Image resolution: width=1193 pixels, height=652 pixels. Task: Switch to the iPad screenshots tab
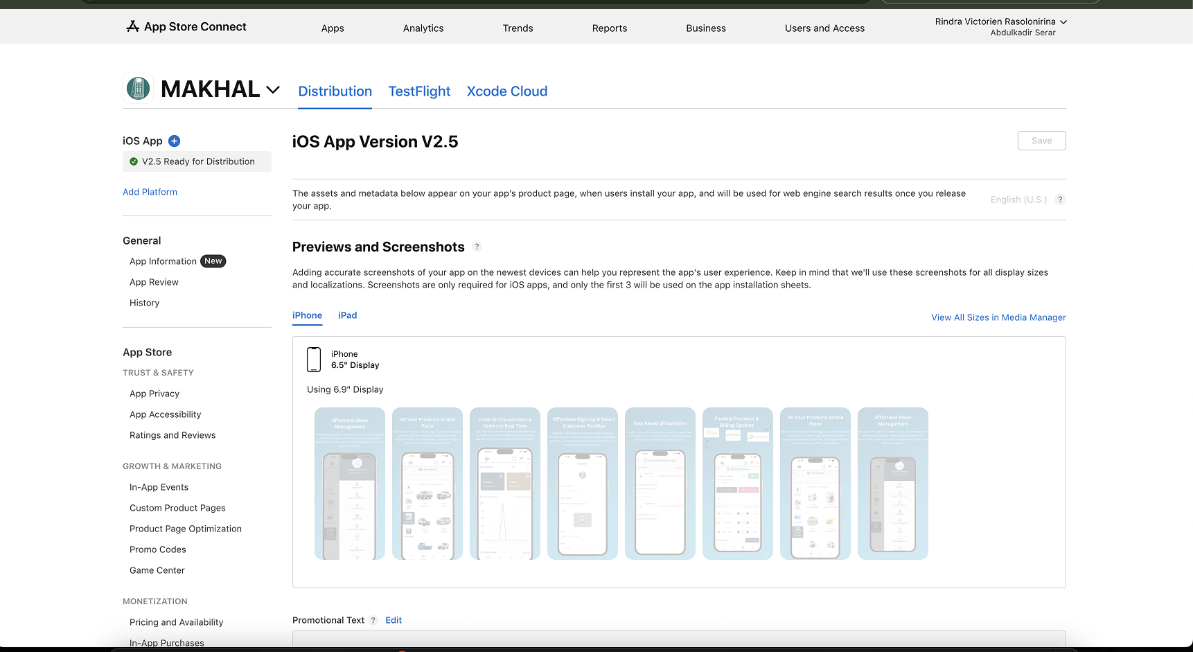coord(348,315)
